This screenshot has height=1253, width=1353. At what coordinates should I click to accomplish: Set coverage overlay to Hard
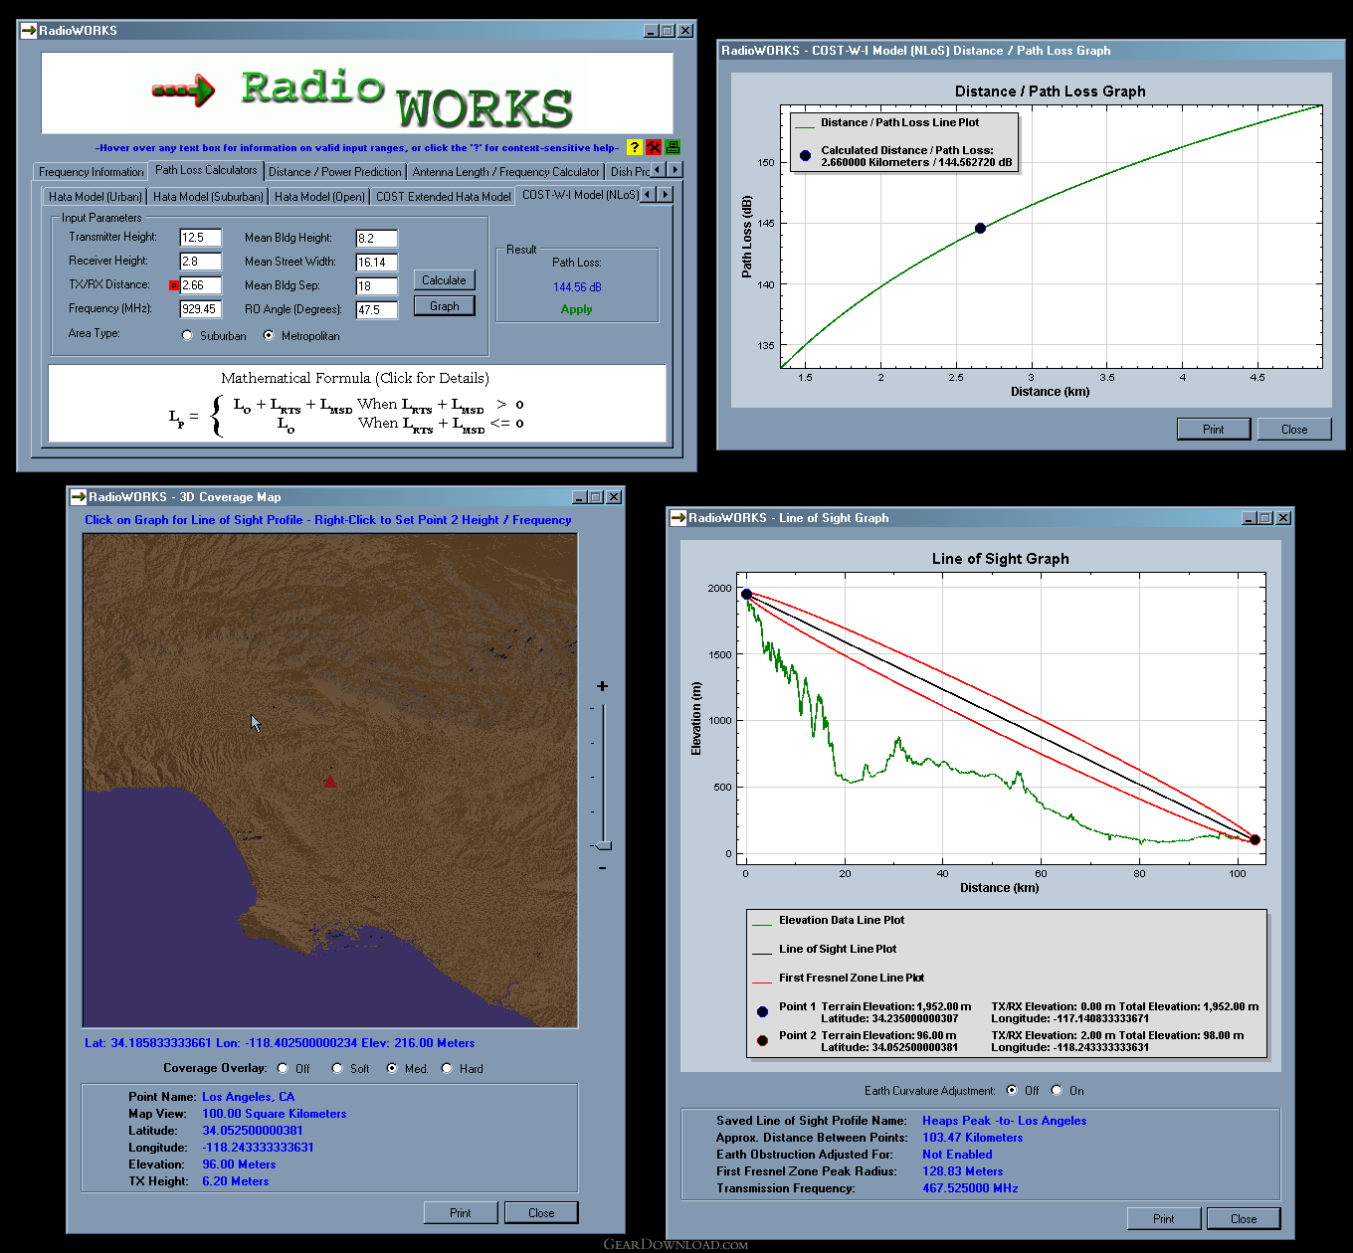(x=447, y=1068)
